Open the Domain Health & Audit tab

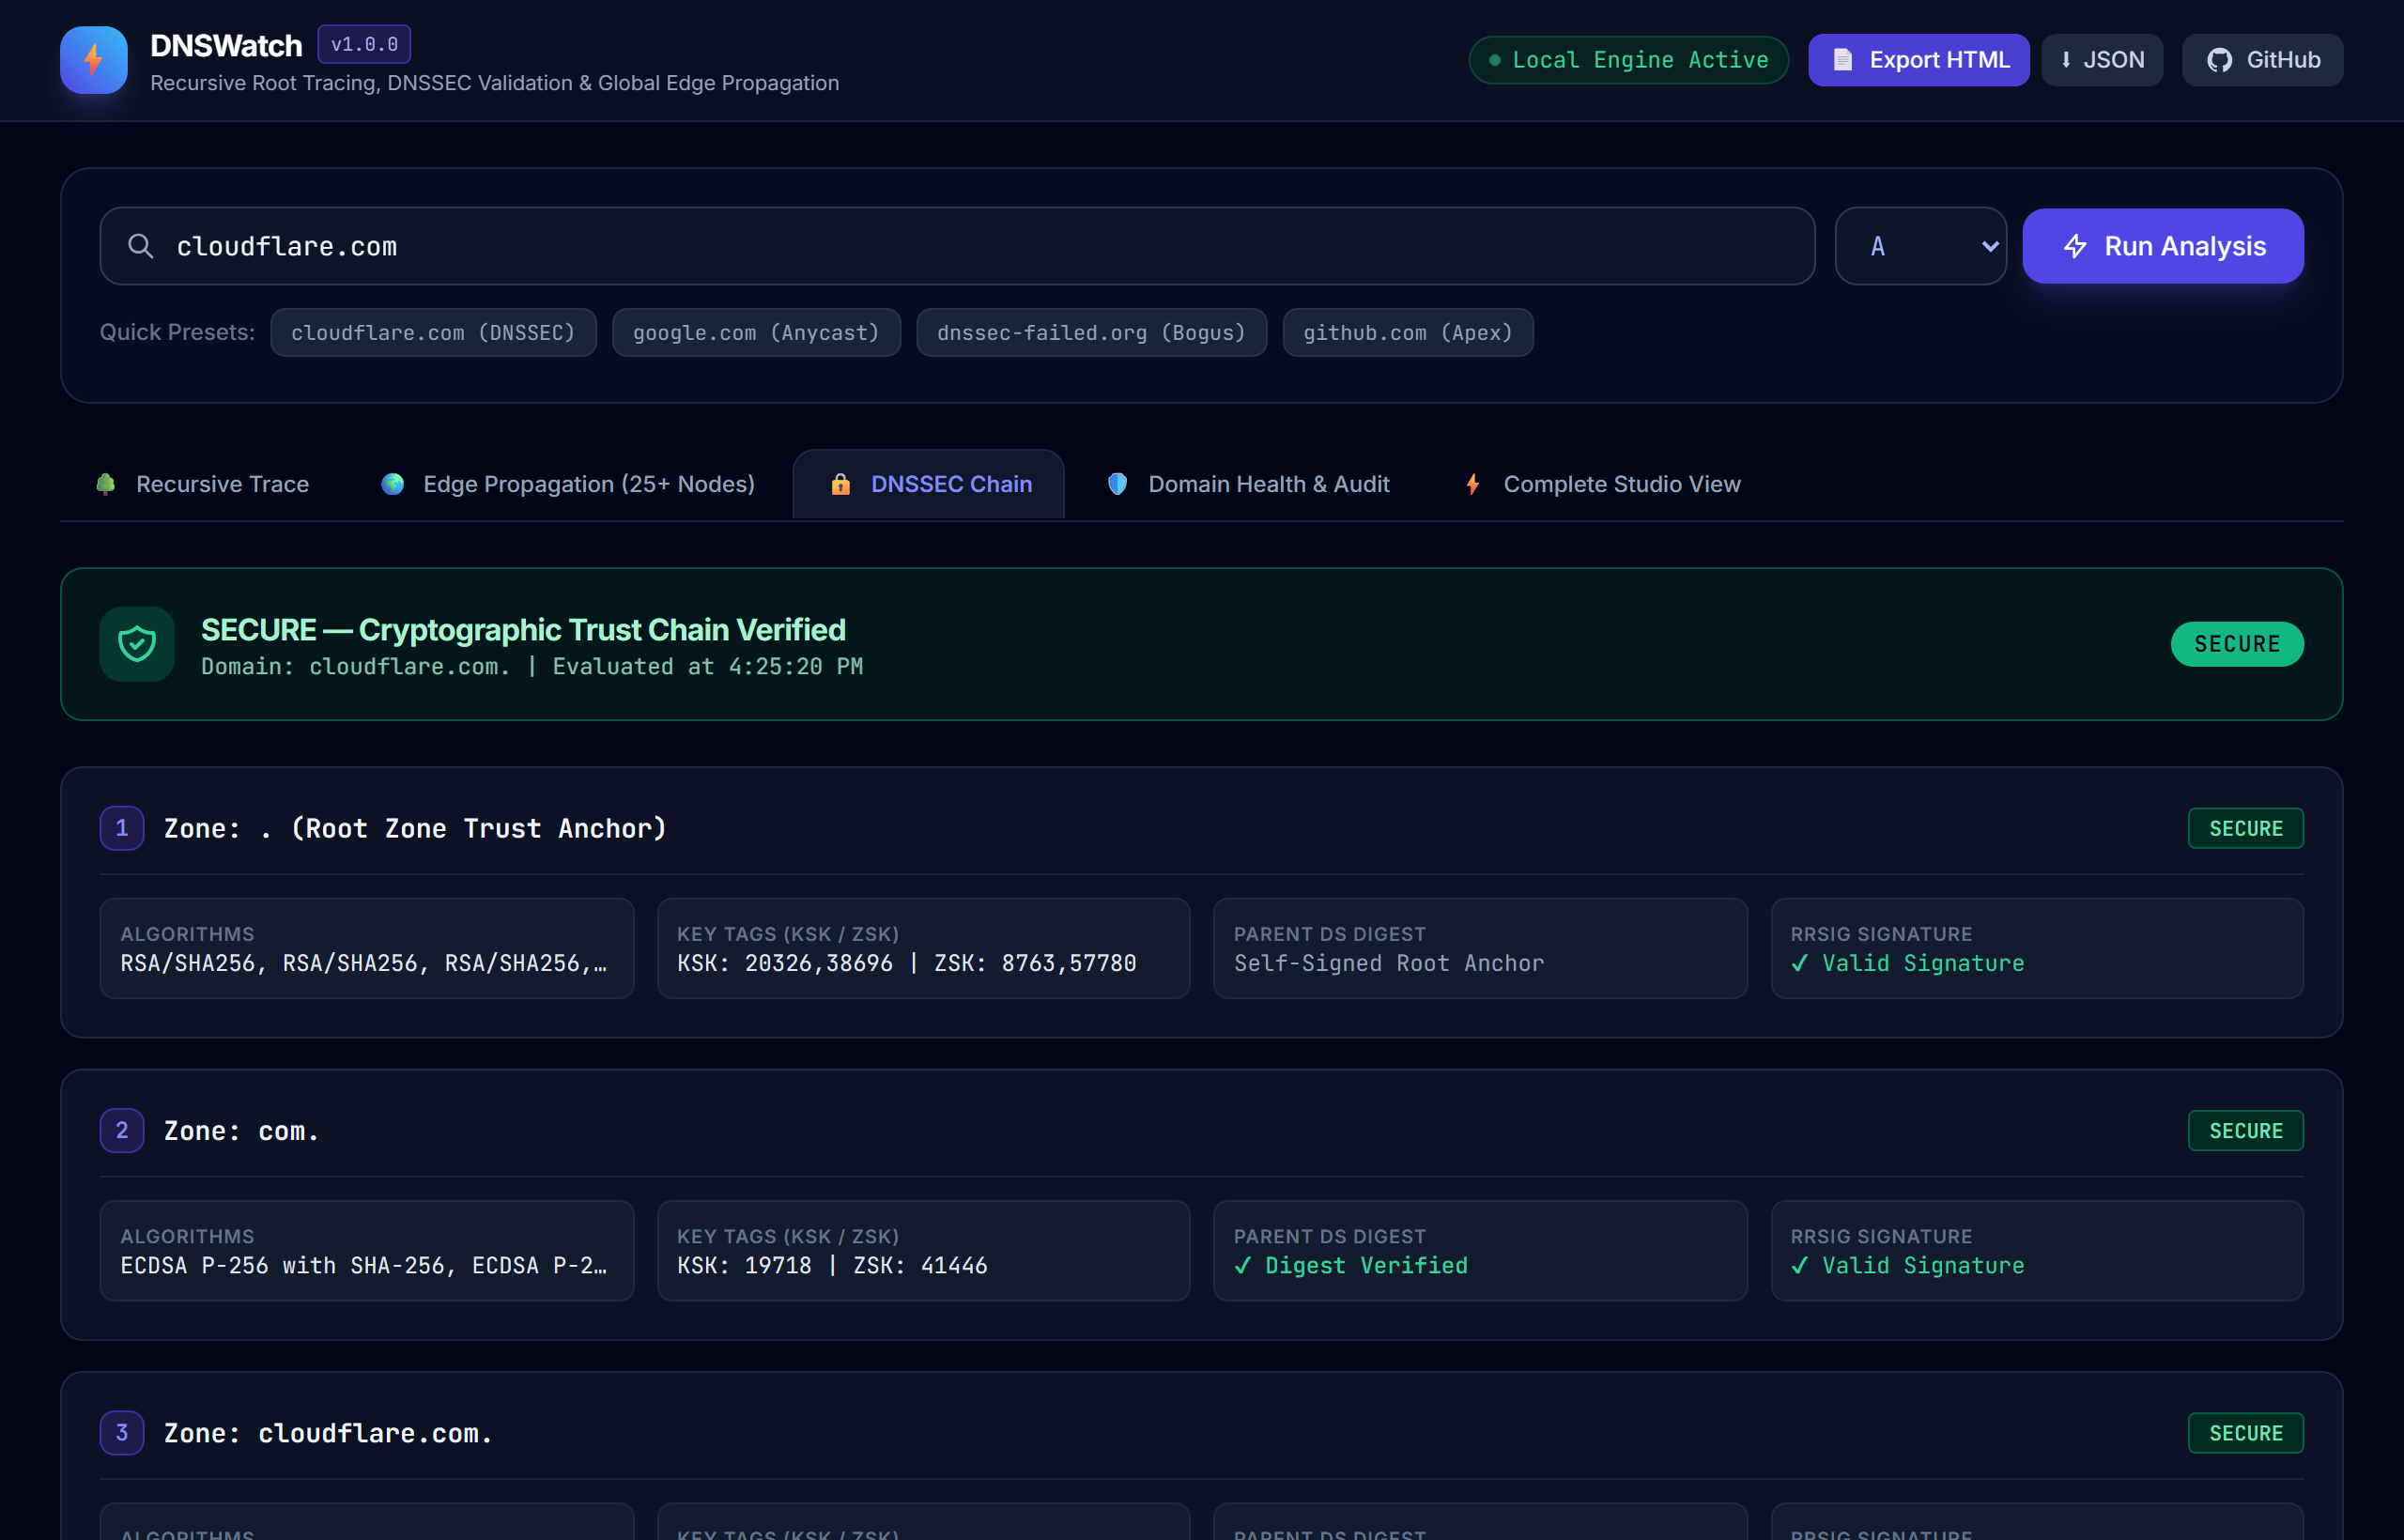(1248, 484)
